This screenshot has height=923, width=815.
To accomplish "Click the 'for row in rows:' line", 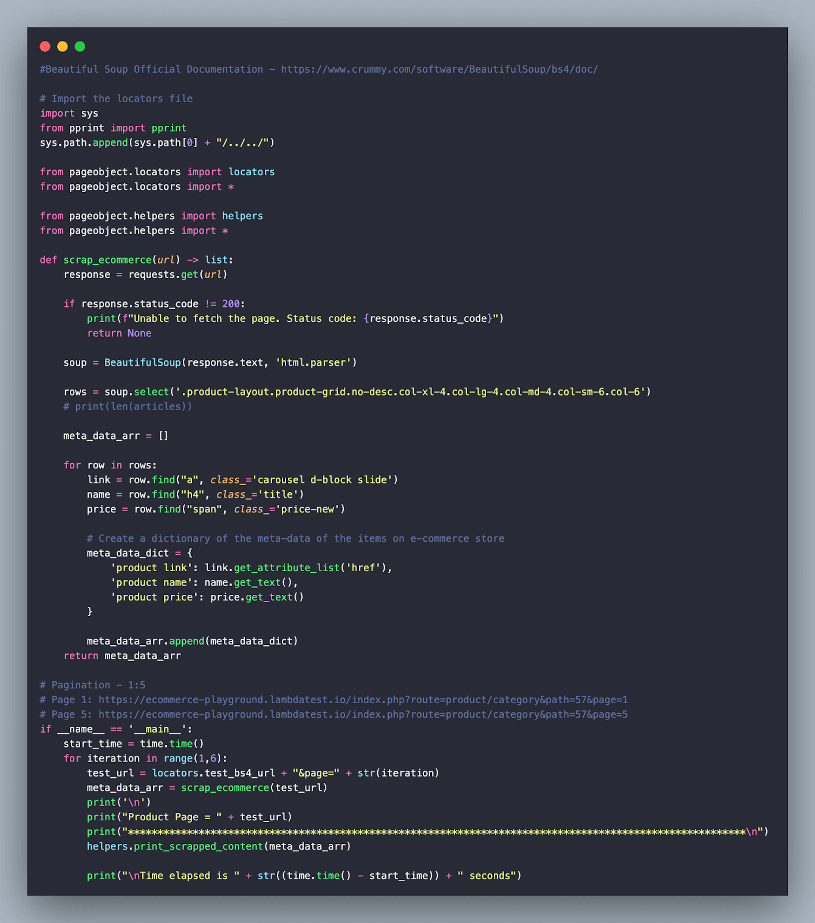I will pos(110,466).
